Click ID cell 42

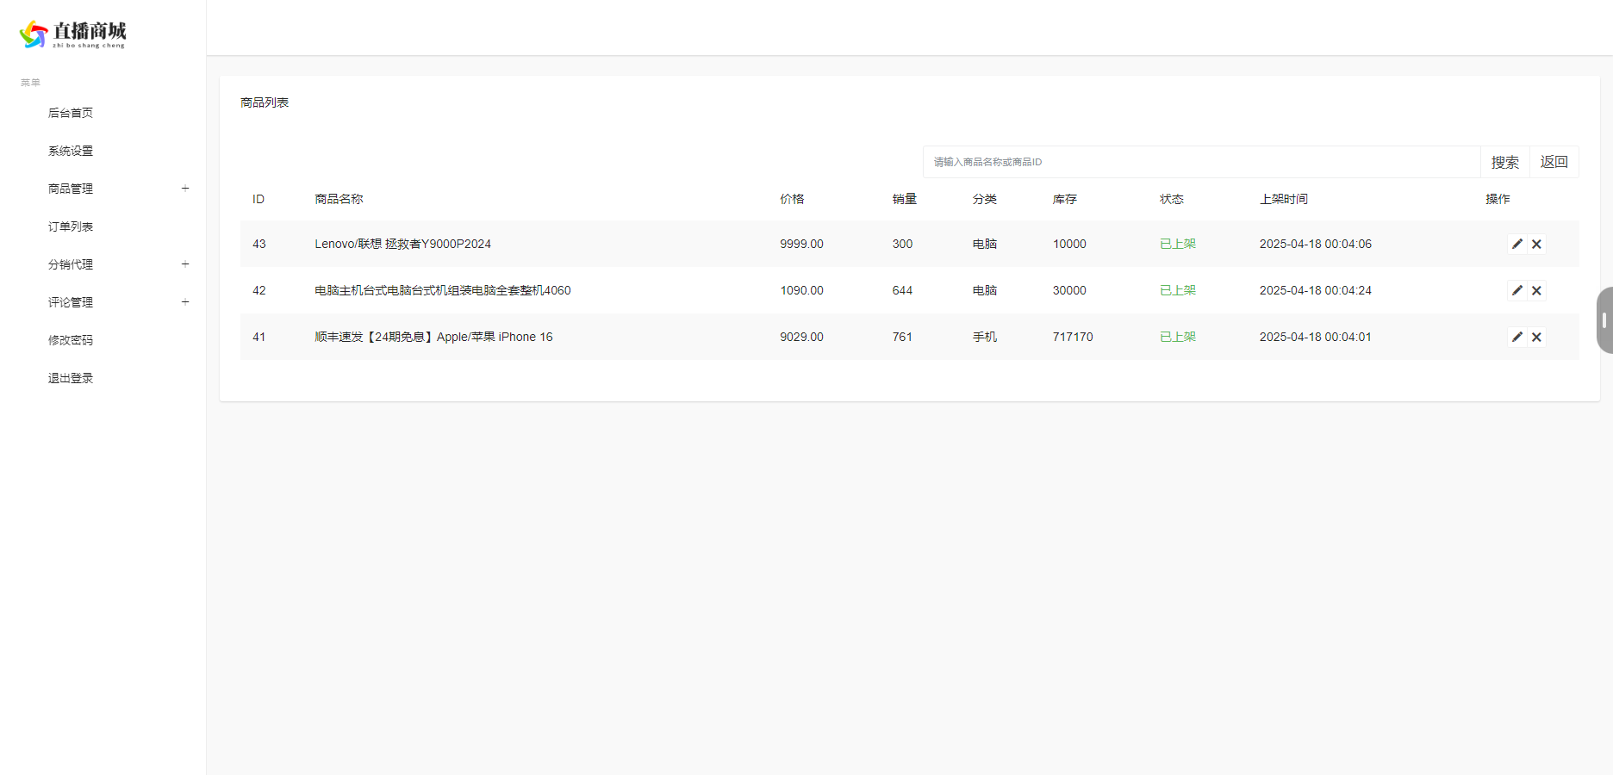(x=259, y=290)
